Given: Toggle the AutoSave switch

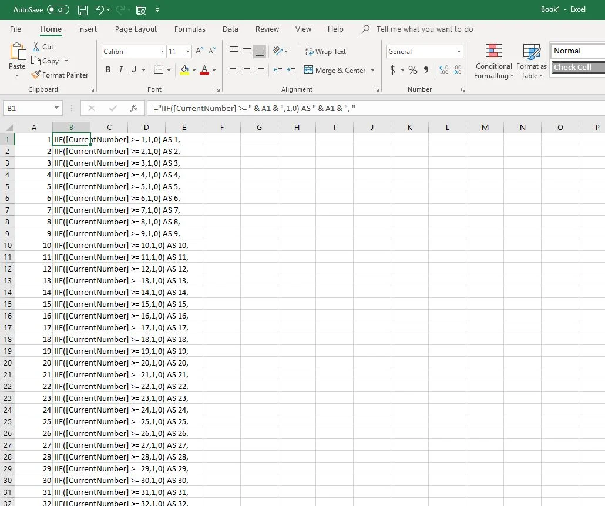Looking at the screenshot, I should point(58,10).
